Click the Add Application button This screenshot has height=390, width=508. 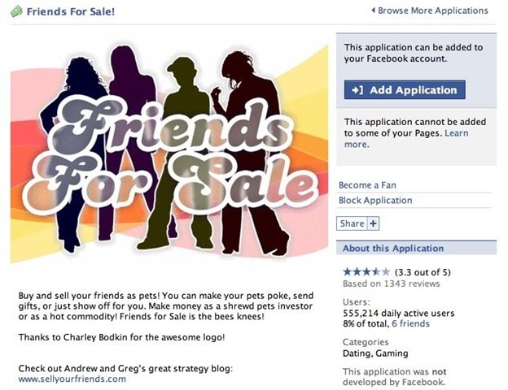tap(405, 90)
